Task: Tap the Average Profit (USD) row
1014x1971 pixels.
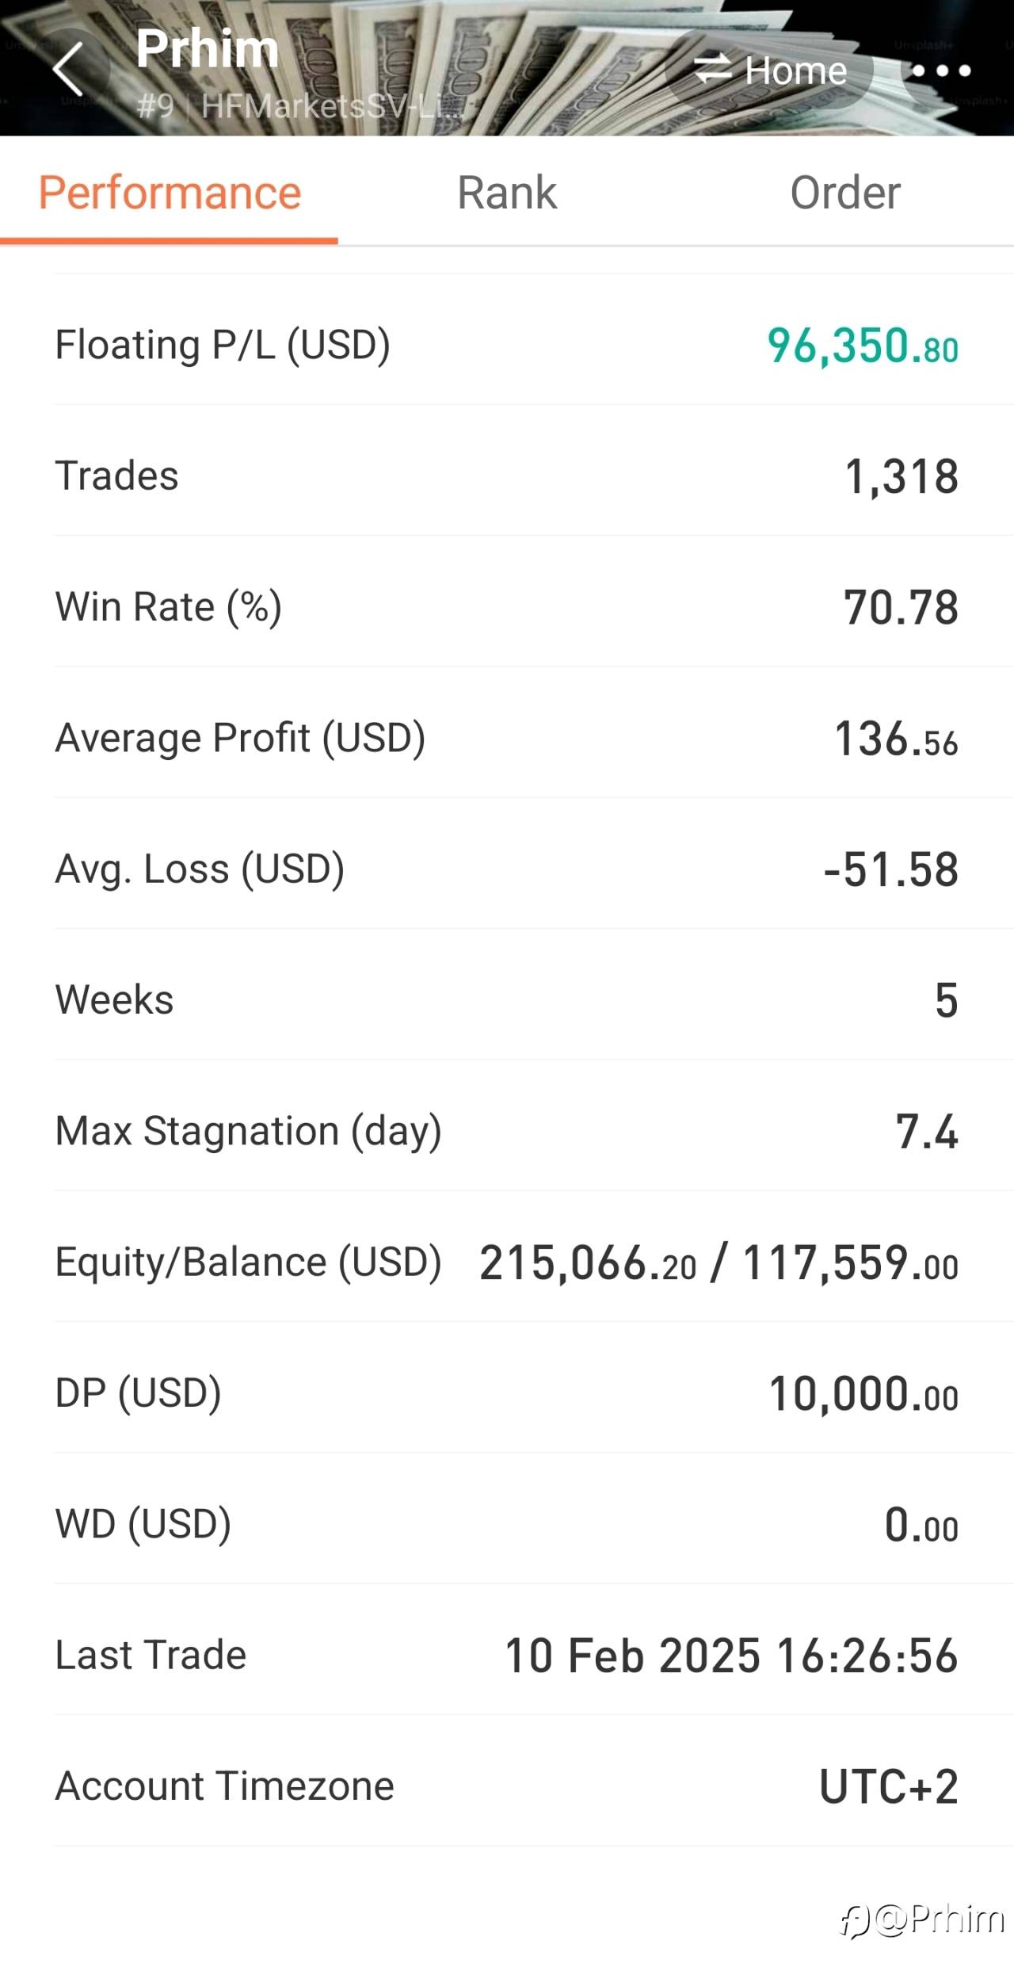Action: point(507,738)
